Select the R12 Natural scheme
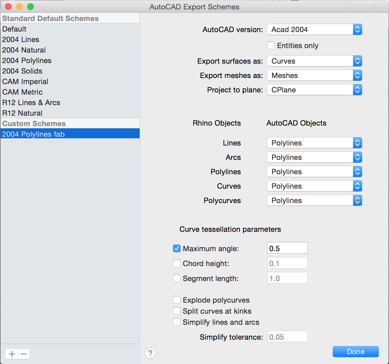This screenshot has height=364, width=389. 70,113
